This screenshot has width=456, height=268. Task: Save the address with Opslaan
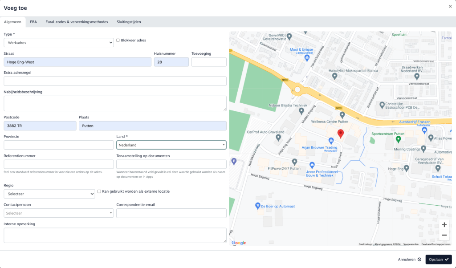pos(438,260)
